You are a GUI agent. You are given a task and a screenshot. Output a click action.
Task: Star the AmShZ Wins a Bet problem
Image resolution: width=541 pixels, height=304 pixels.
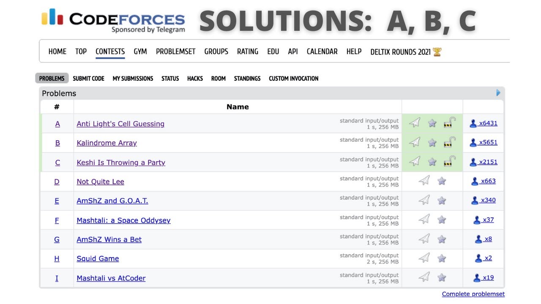pos(442,239)
